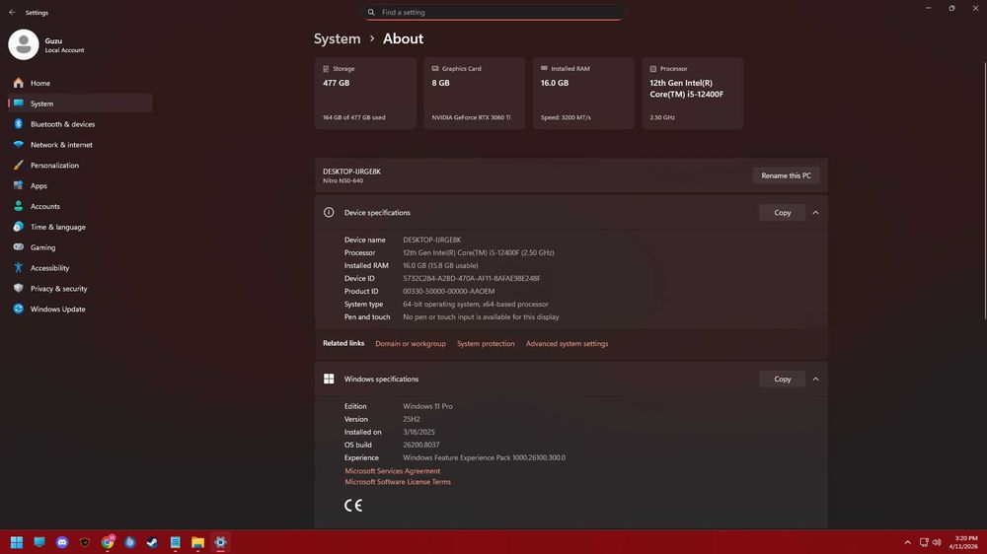Open the Microsoft Services Agreement link
The width and height of the screenshot is (987, 554).
click(392, 471)
